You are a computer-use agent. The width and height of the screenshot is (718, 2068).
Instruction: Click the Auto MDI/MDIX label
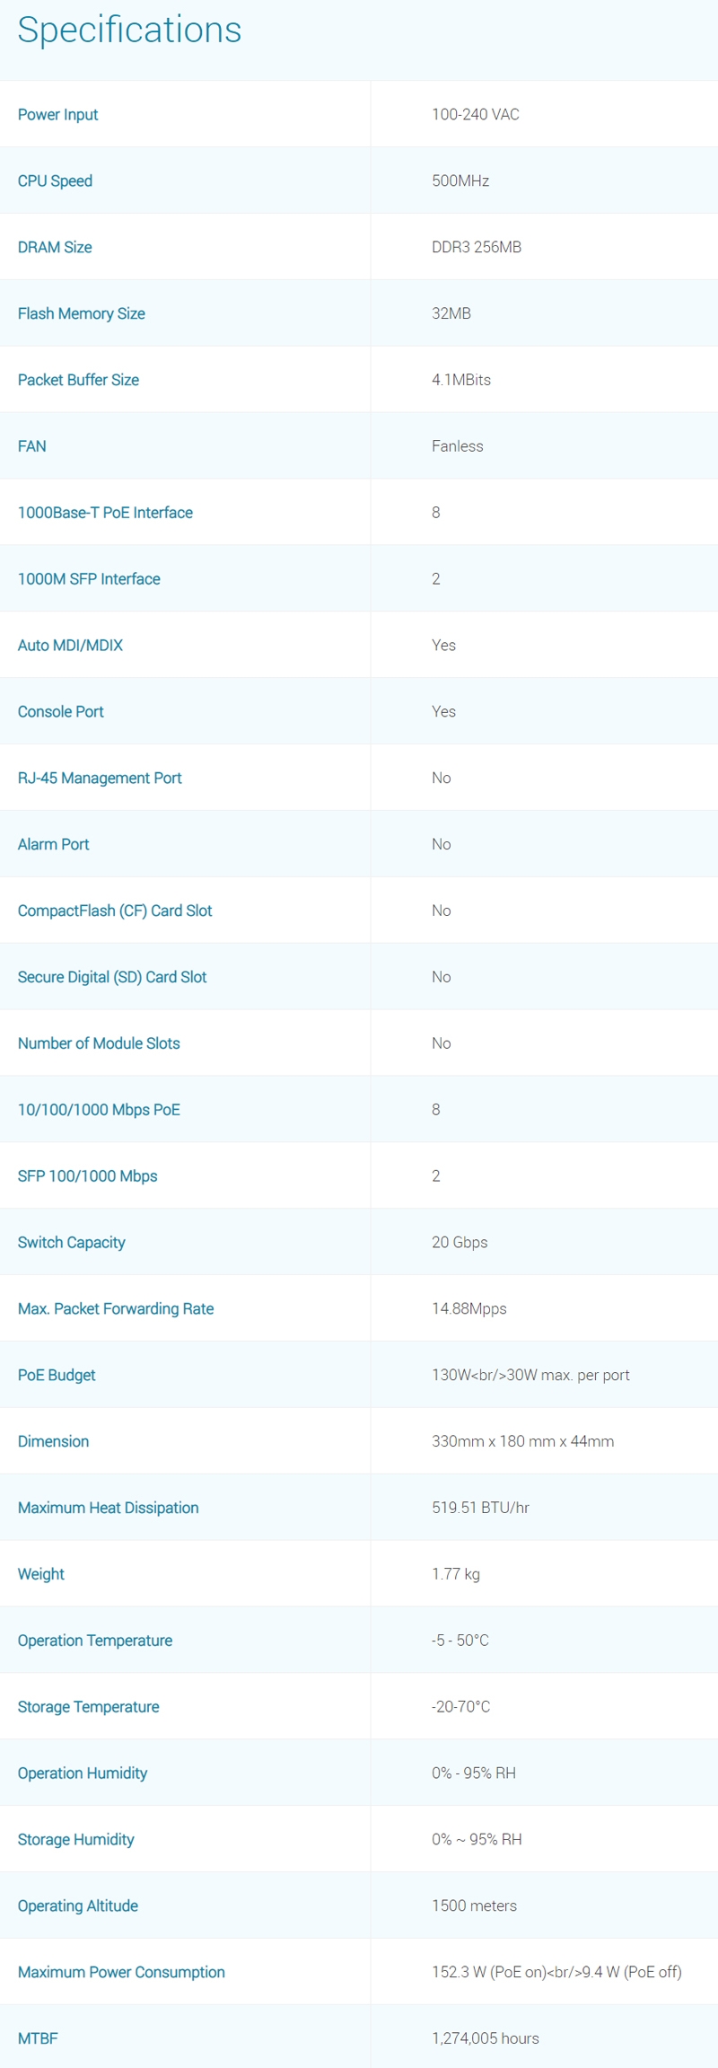coord(70,646)
